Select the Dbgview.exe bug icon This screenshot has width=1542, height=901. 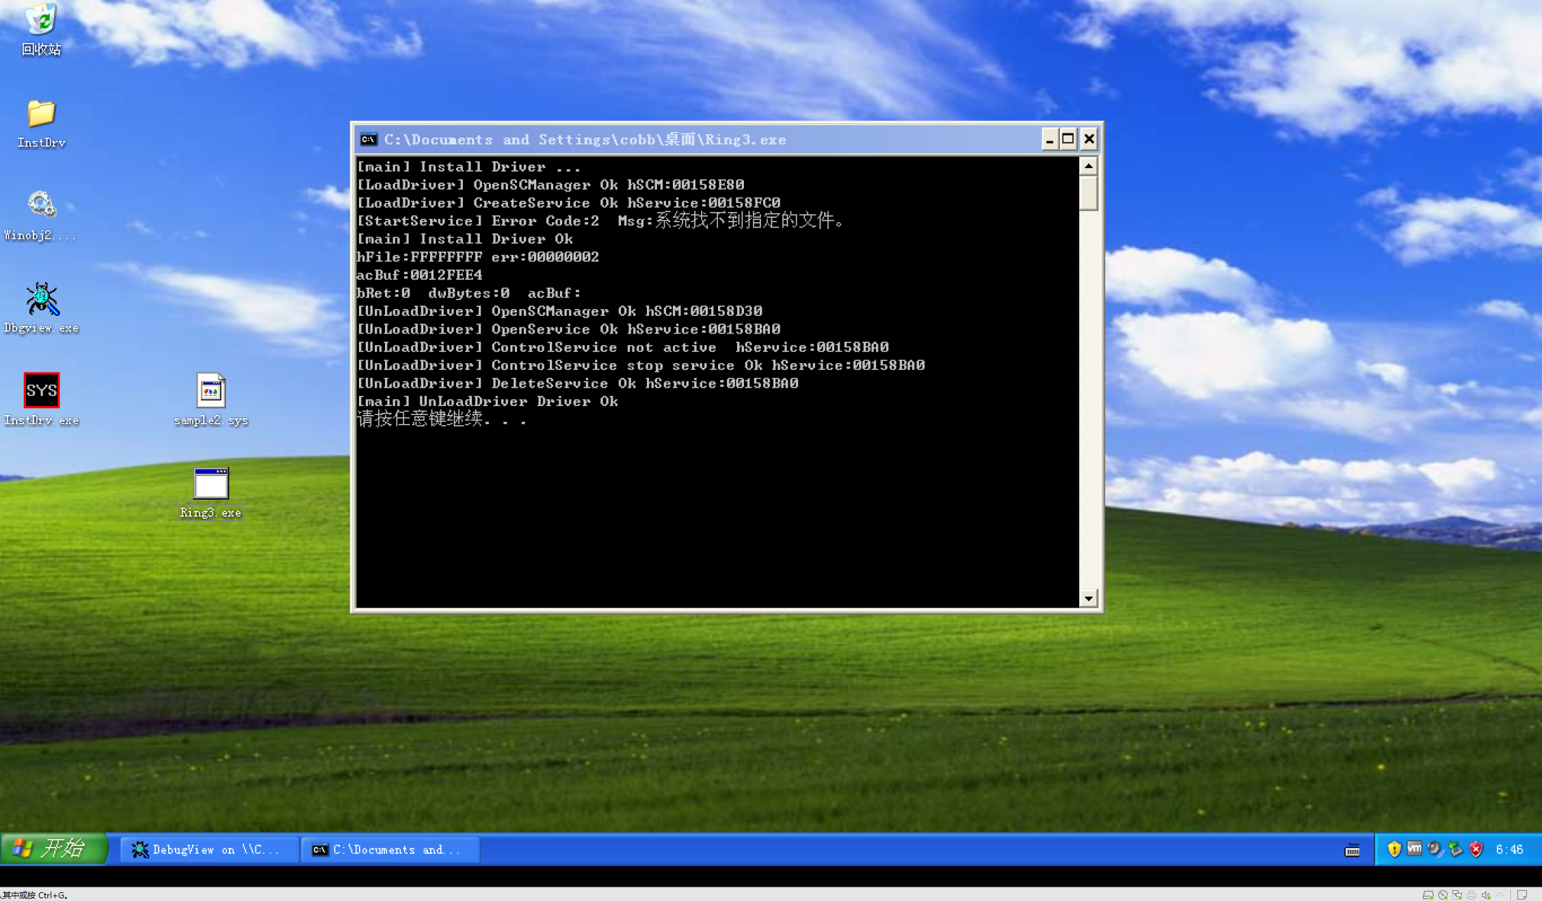pyautogui.click(x=42, y=298)
